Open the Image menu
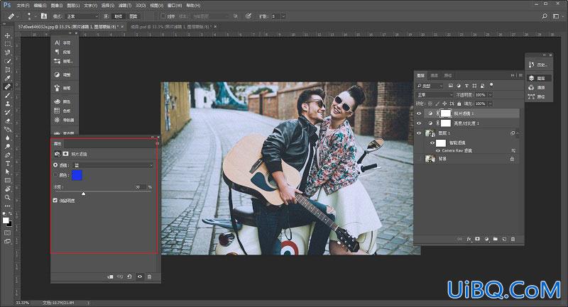The image size is (568, 307). tap(56, 6)
